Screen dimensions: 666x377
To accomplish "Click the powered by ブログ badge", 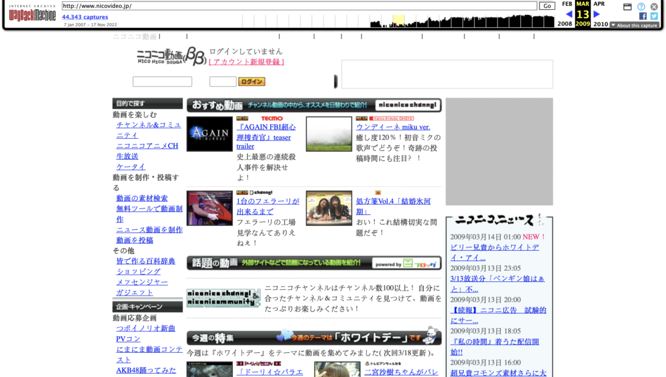I will 406,264.
